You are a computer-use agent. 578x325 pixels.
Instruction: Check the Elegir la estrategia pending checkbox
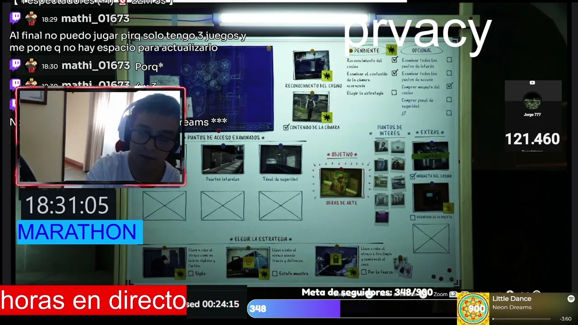coord(394,93)
